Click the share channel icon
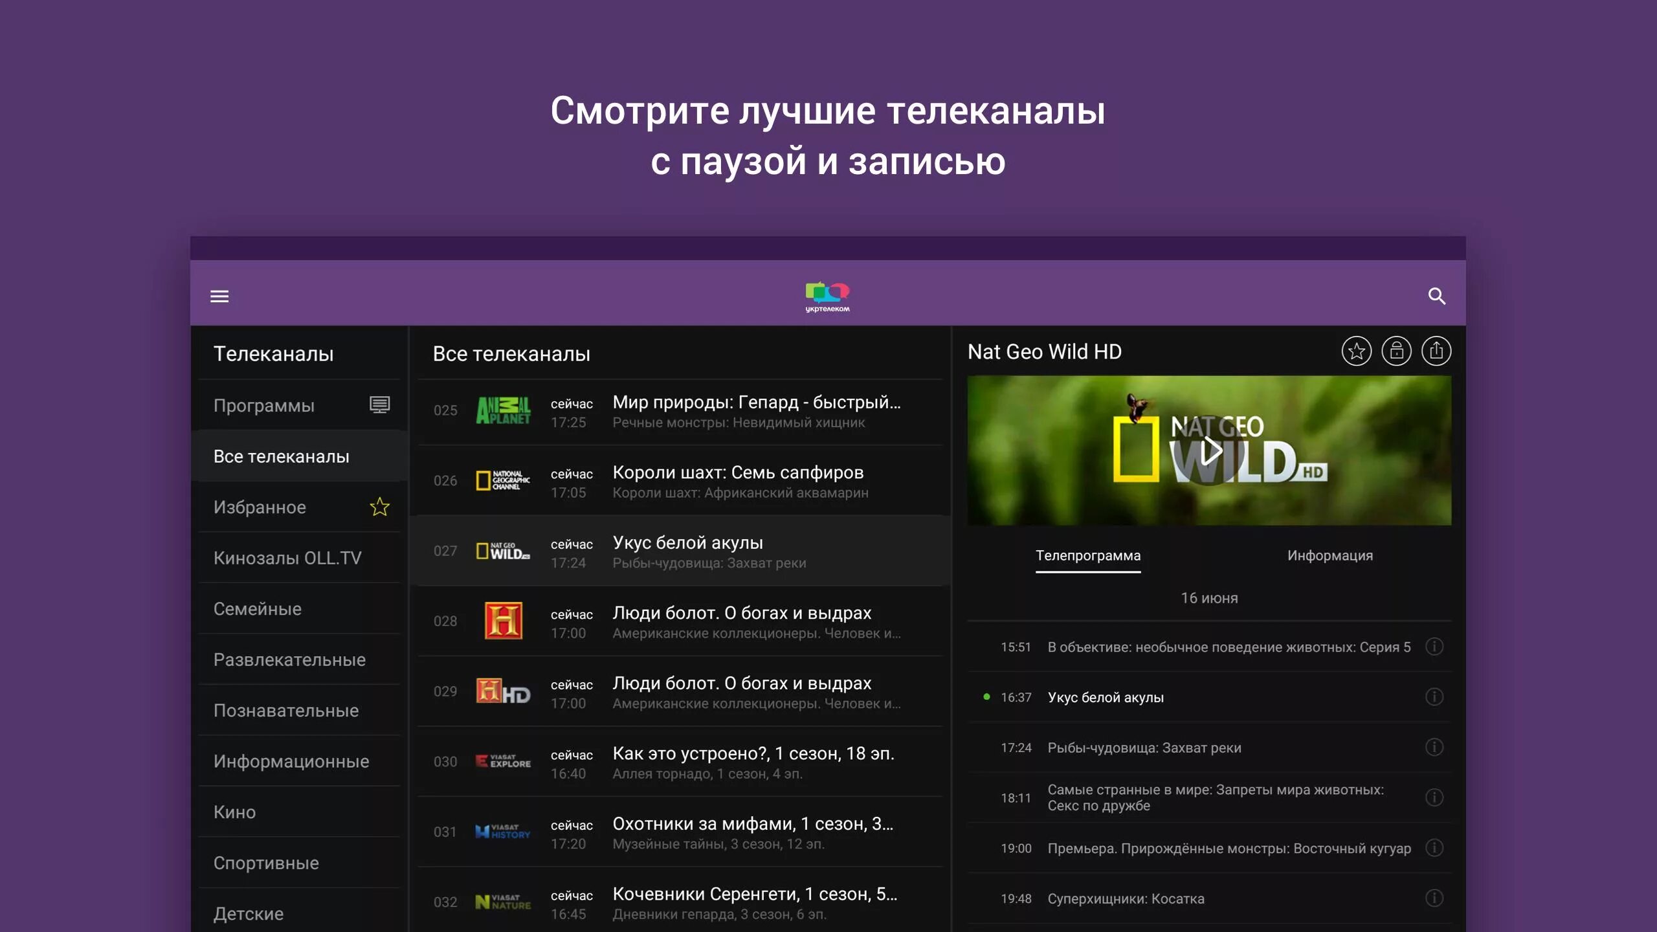1657x932 pixels. click(x=1436, y=351)
